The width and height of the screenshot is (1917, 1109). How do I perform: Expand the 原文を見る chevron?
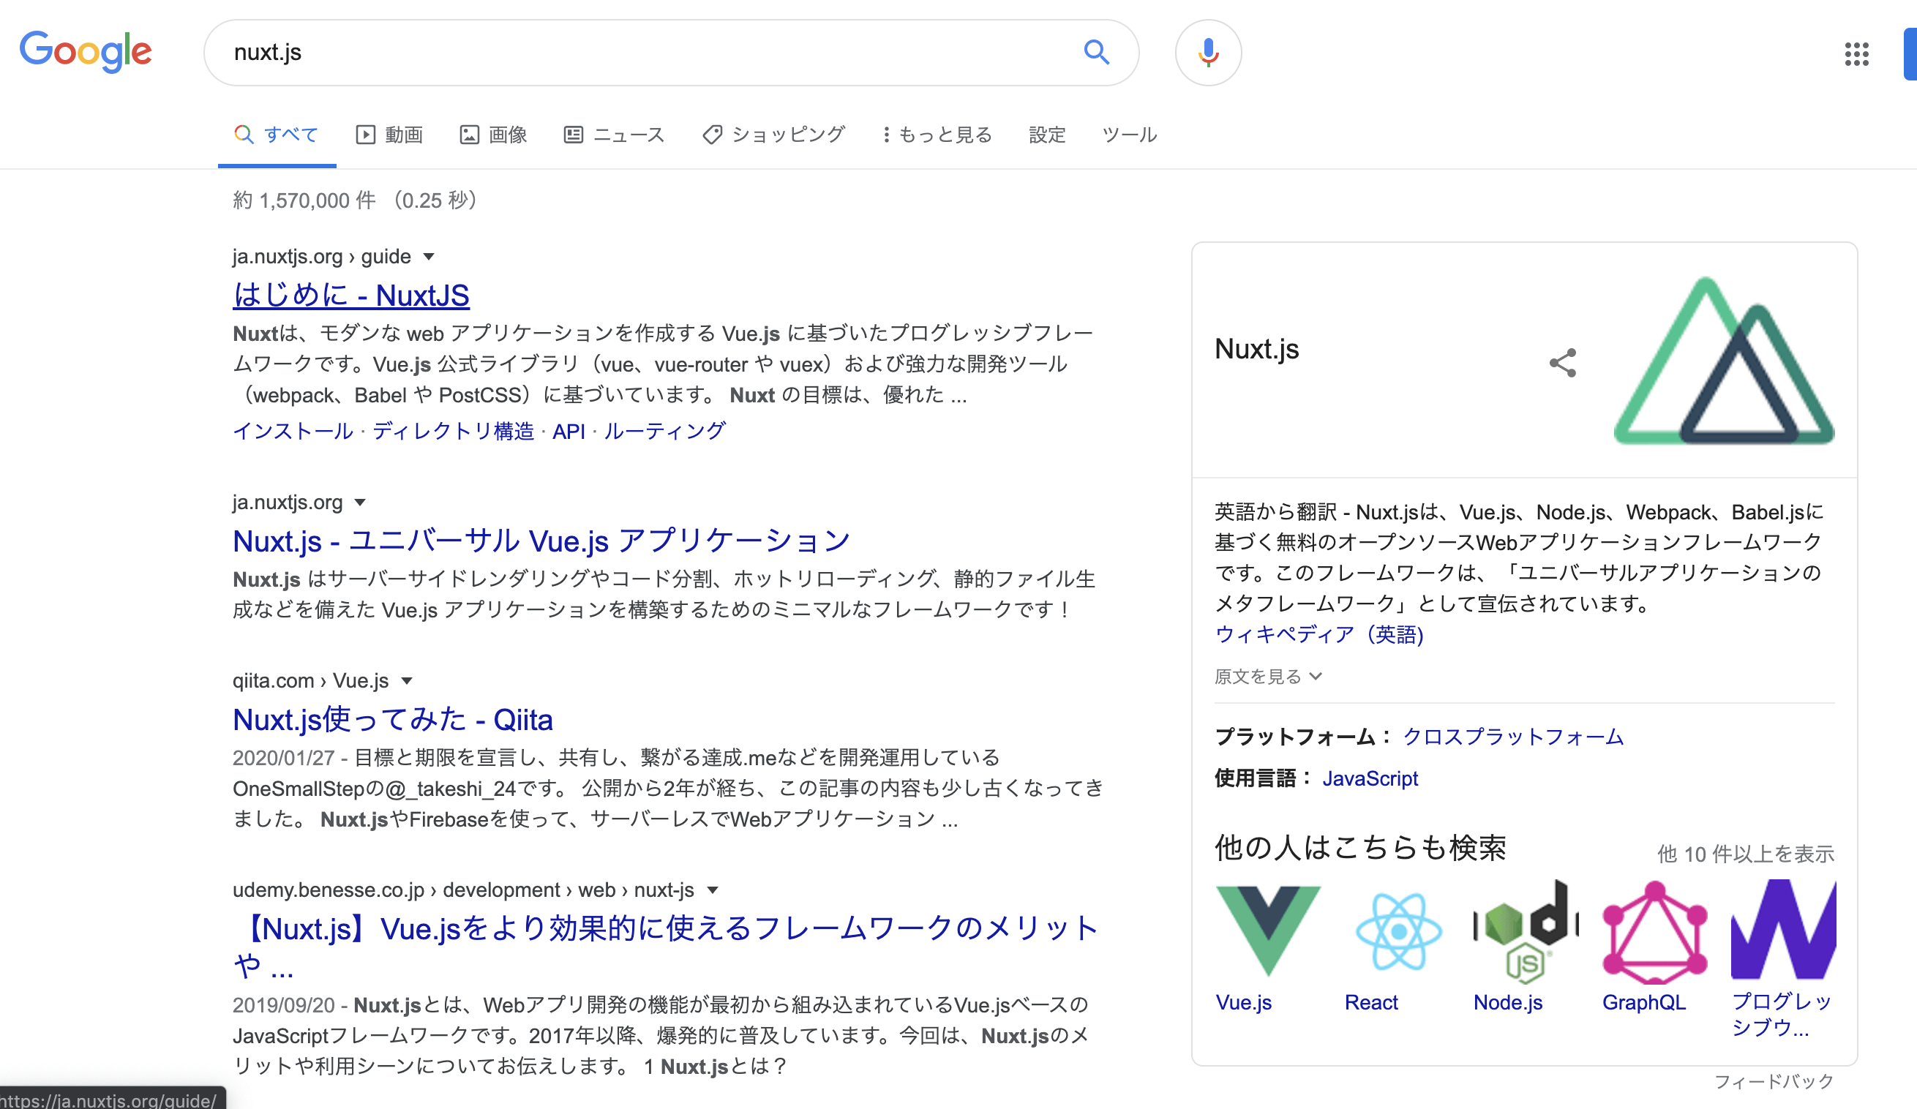(1316, 676)
